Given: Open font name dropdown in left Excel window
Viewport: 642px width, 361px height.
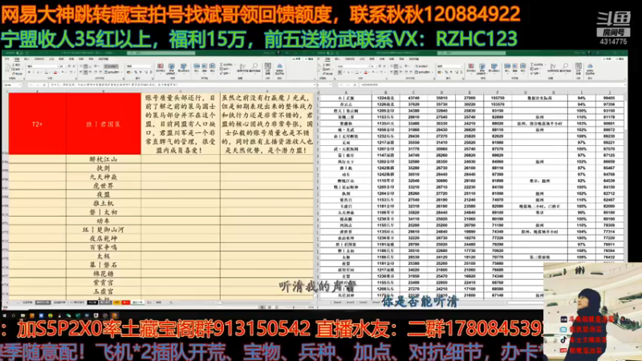Looking at the screenshot, I should (59, 67).
